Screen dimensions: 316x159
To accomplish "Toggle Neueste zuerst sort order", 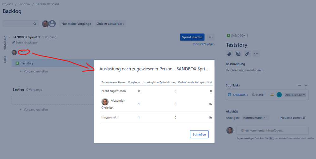I will [293, 118].
